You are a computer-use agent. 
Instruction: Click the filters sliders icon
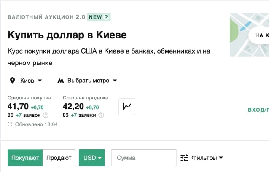pos(184,158)
